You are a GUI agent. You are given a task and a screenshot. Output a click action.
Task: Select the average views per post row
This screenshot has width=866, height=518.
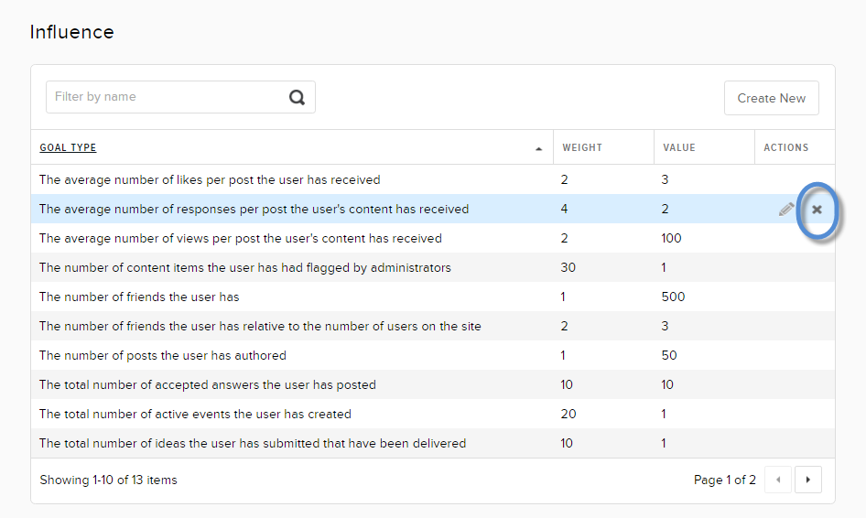[x=241, y=239]
